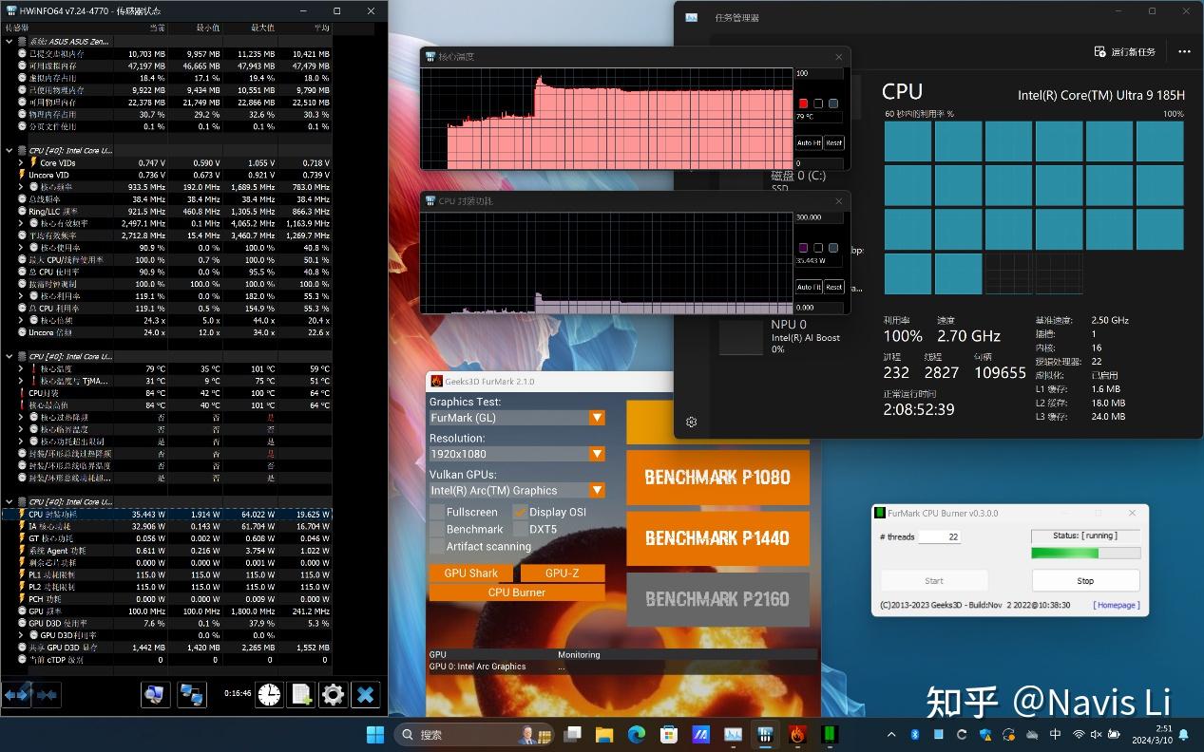Click HWiNFO logging start document icon

tap(301, 695)
